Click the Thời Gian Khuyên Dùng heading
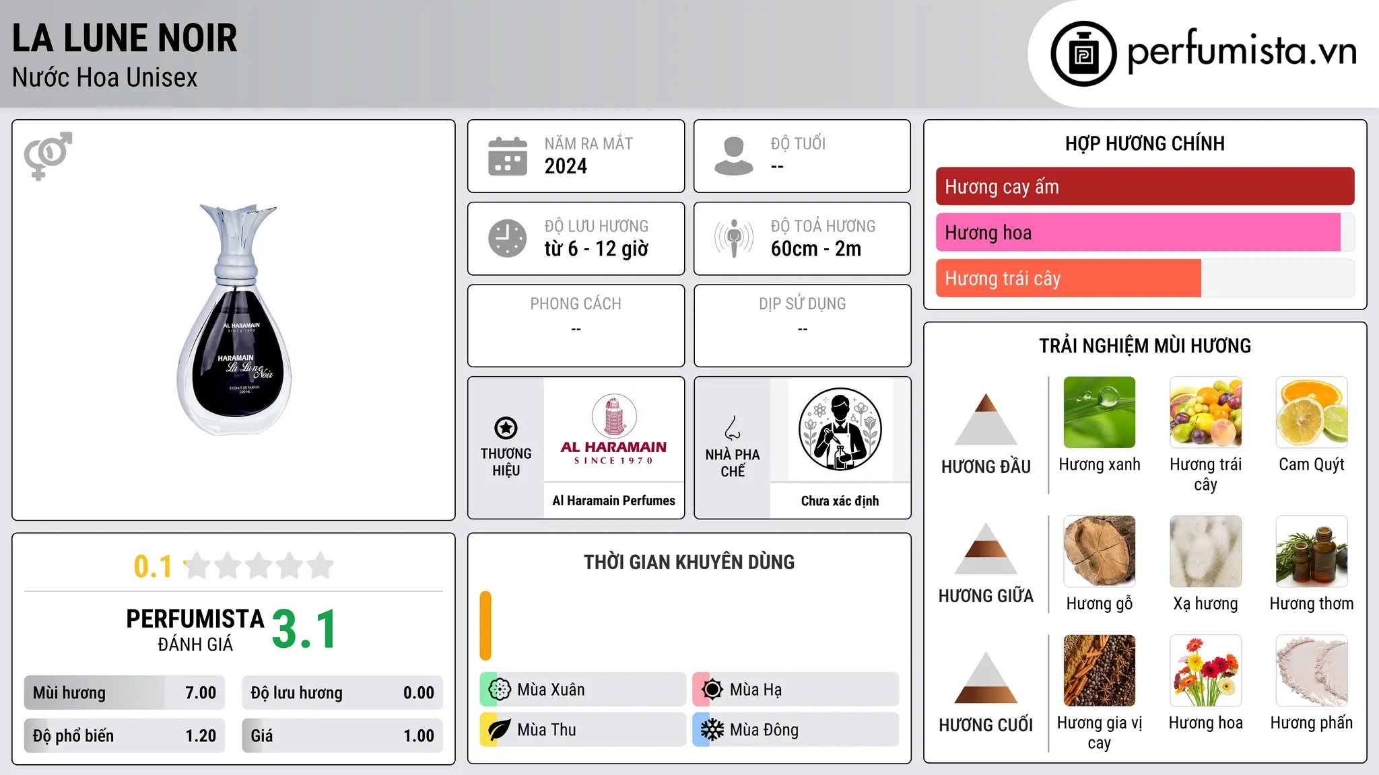Screen dimensions: 1379x775 (689, 562)
